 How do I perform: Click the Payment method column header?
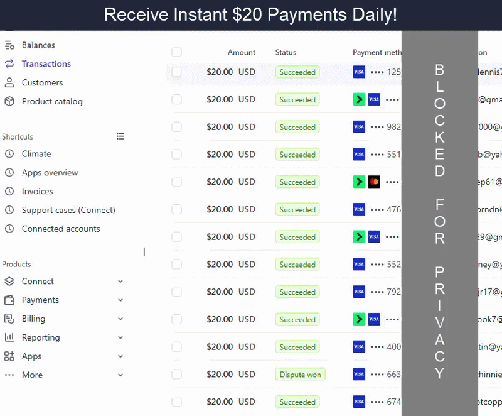[x=377, y=52]
